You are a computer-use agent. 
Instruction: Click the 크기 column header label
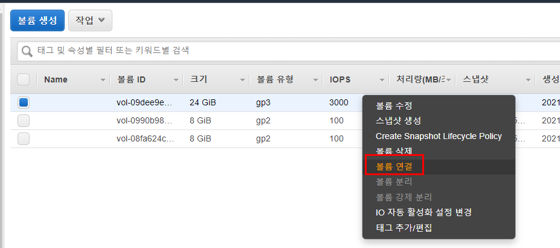coord(199,80)
